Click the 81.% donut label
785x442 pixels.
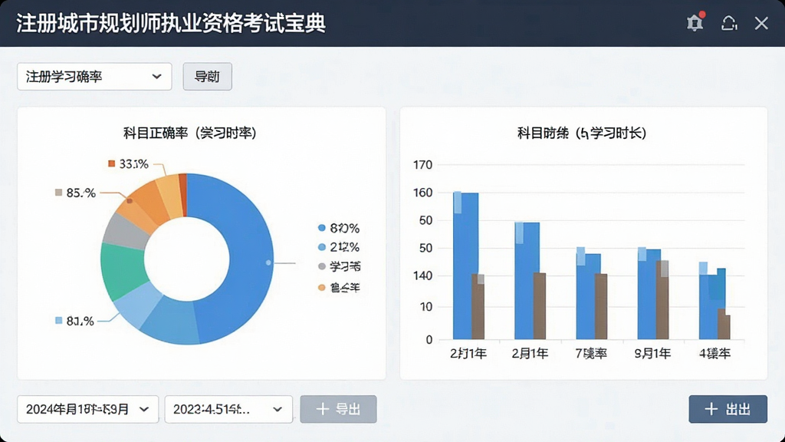80,322
